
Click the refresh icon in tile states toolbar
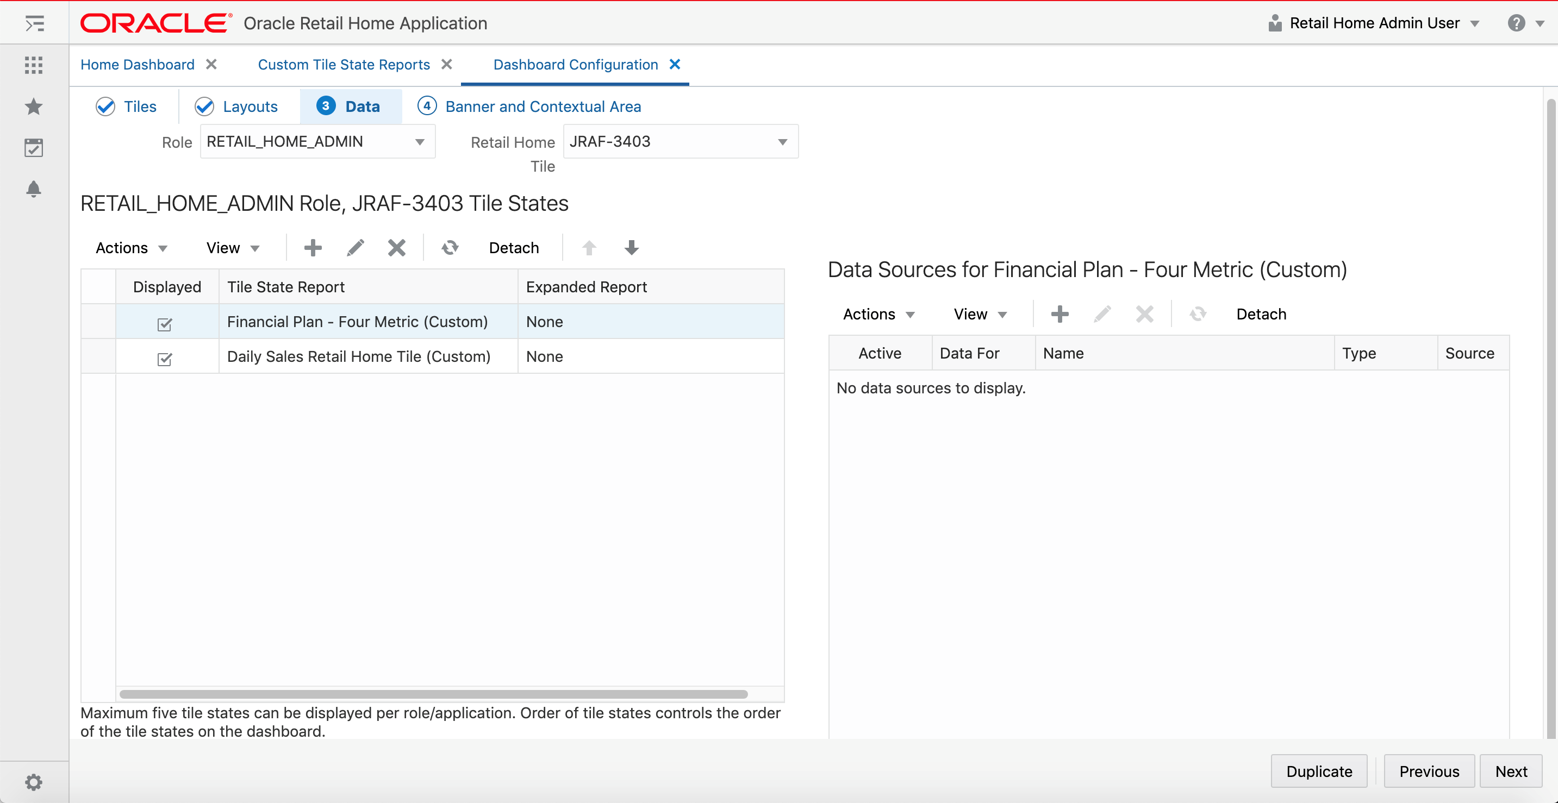pyautogui.click(x=450, y=248)
